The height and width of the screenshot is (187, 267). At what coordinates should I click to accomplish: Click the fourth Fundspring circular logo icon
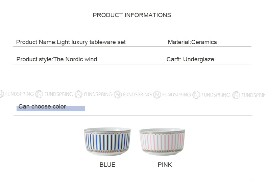[157, 95]
